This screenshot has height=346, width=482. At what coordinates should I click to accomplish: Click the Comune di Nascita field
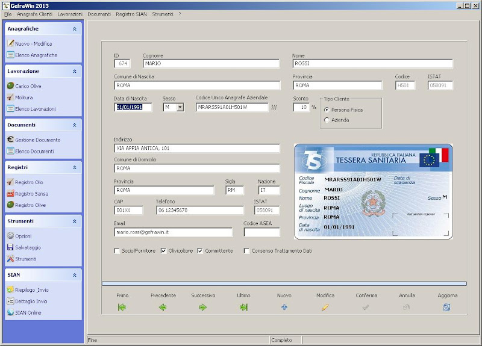coord(197,85)
